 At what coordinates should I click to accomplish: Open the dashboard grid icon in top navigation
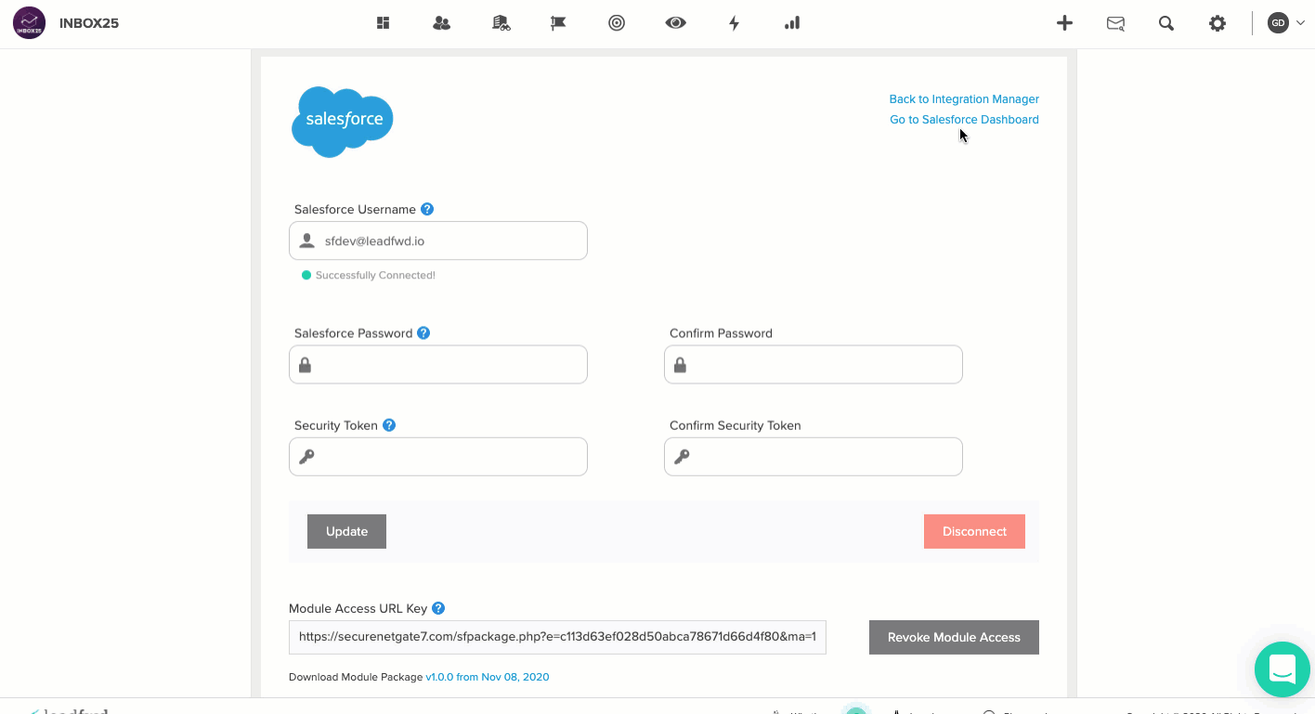tap(383, 23)
